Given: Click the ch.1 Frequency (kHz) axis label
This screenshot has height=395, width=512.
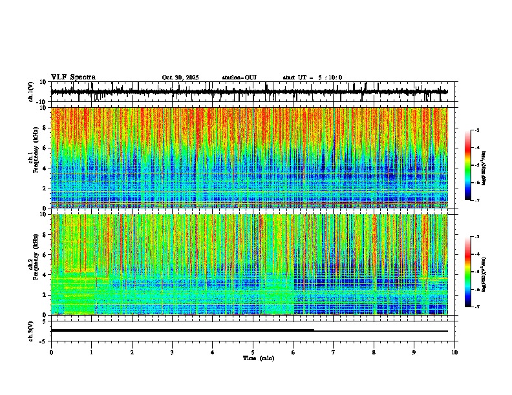Looking at the screenshot, I should (x=36, y=150).
